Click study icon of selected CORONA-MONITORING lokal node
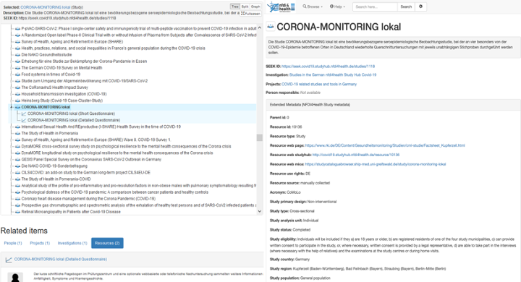This screenshot has height=282, width=521. click(x=17, y=107)
